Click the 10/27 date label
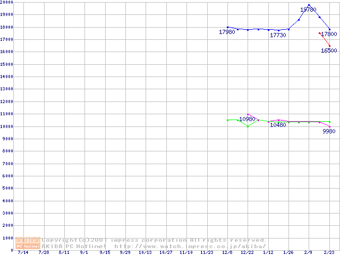The height and width of the screenshot is (255, 340). [x=166, y=252]
